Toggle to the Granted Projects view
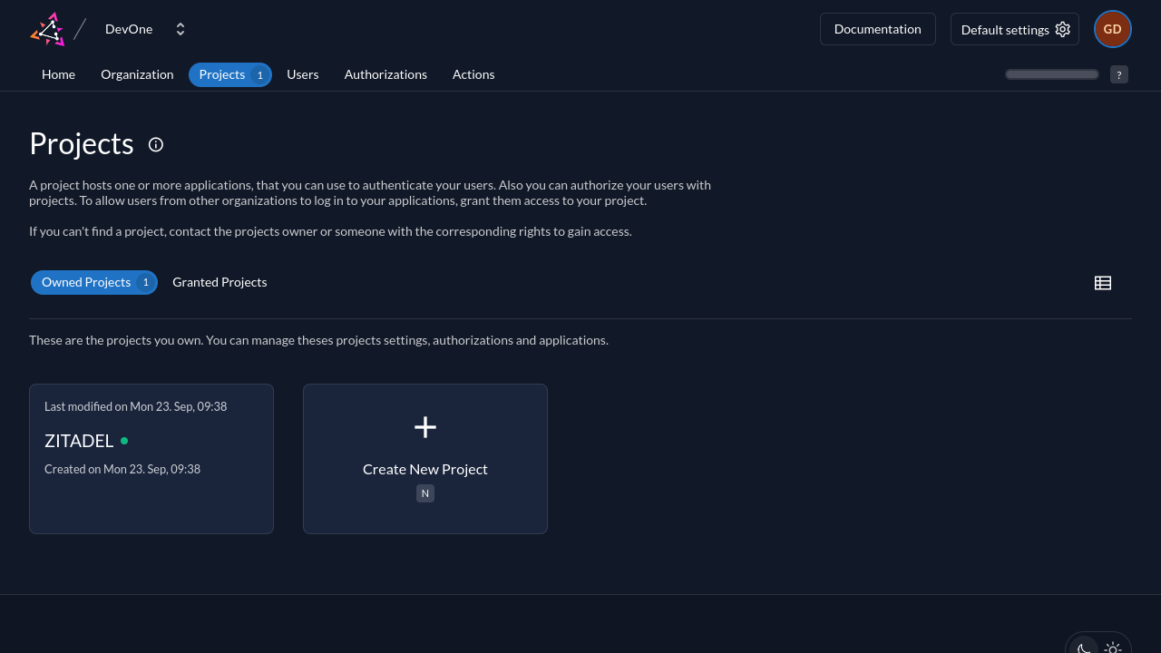This screenshot has height=653, width=1161. (x=220, y=282)
